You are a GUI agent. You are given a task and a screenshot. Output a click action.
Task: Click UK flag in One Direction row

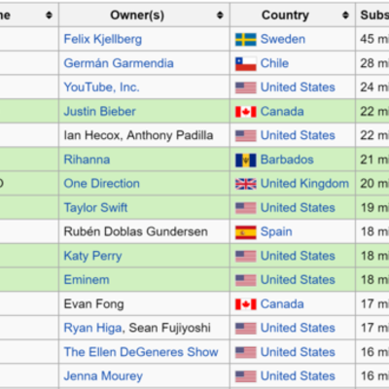click(x=246, y=184)
